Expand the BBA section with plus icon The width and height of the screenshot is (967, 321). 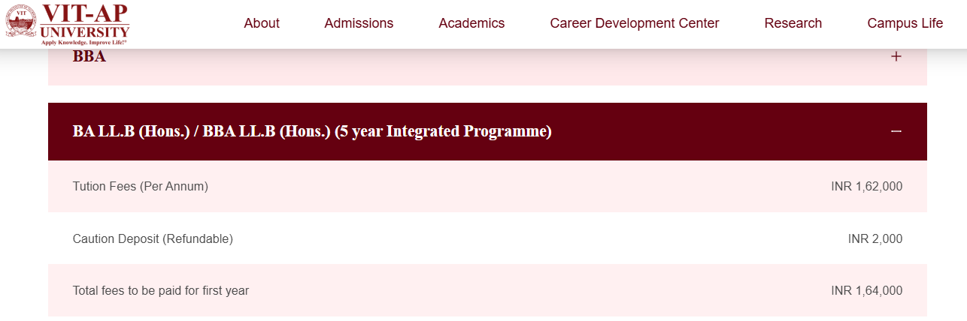[896, 56]
